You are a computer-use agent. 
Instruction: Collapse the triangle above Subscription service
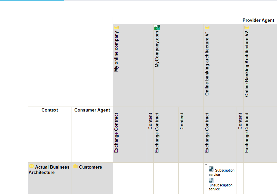point(206,164)
